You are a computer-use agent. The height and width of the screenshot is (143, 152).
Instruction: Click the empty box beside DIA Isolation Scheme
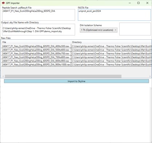pyautogui.click(x=135, y=29)
